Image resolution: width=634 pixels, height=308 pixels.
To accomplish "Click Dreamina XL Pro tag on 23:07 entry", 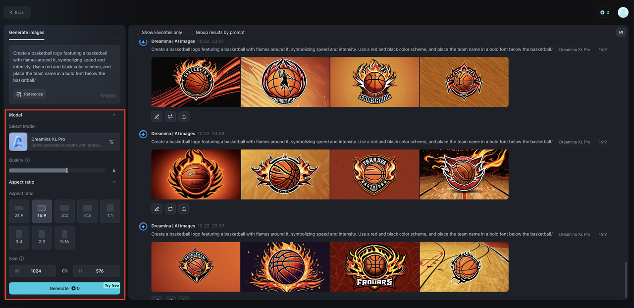I will 575,50.
